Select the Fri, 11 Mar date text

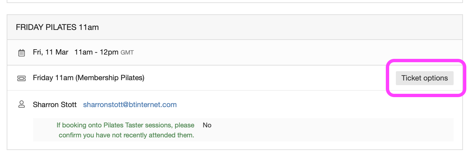pyautogui.click(x=50, y=52)
